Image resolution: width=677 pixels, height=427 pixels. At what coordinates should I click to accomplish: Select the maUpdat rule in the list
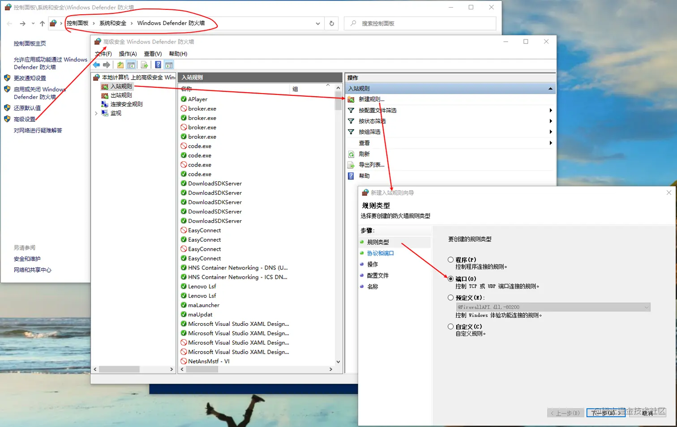tap(200, 314)
